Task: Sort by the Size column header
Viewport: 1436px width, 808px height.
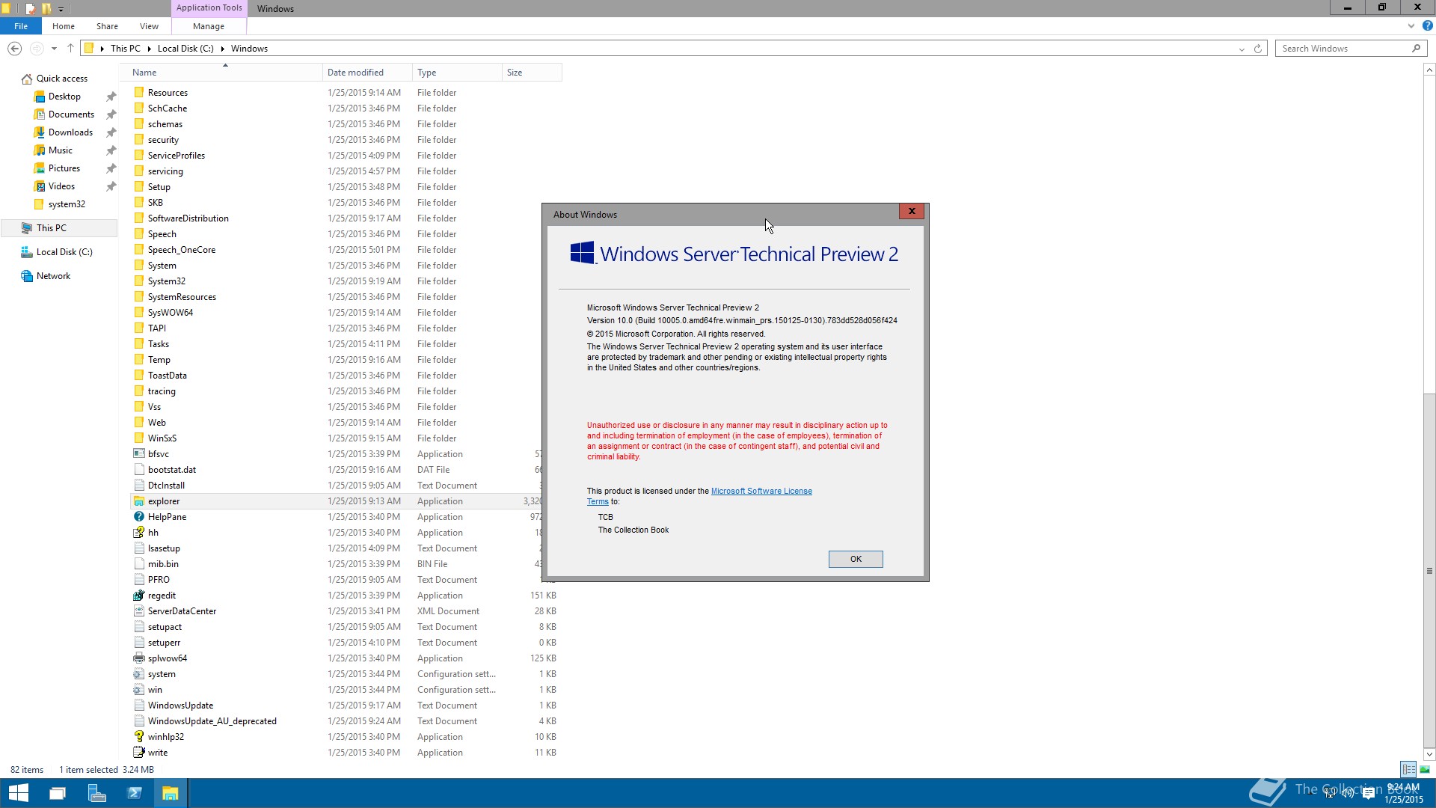Action: (x=532, y=73)
